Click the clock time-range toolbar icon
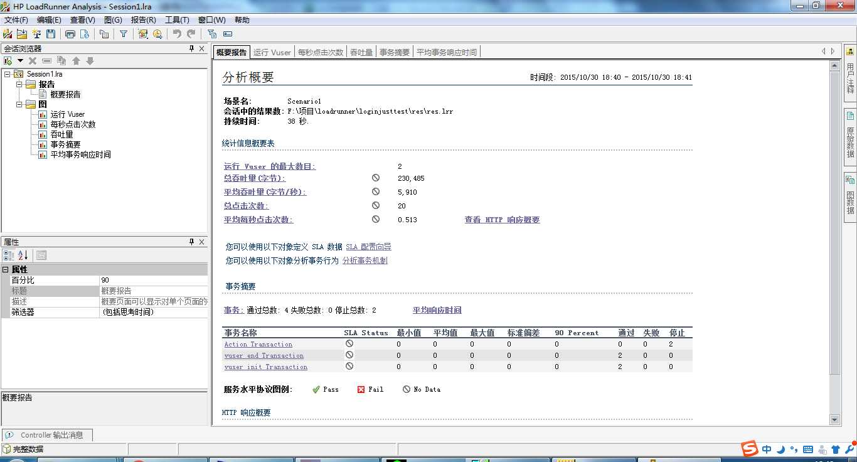 pos(157,34)
